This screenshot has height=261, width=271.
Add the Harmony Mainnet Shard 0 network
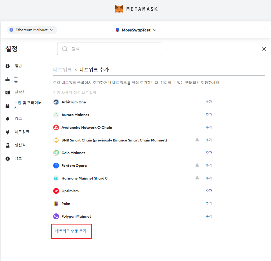[x=209, y=178]
